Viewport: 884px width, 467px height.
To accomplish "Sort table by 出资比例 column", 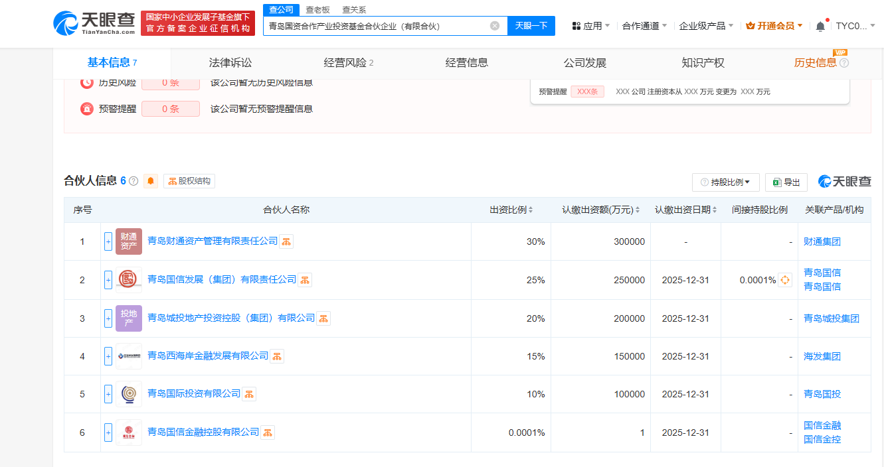I will (x=511, y=210).
